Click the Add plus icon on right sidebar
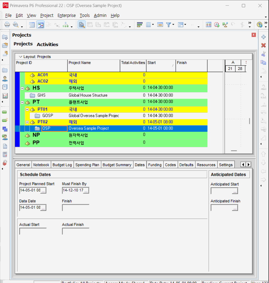This screenshot has width=269, height=283. pos(264,37)
